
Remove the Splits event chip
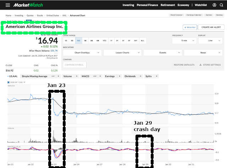(157, 76)
